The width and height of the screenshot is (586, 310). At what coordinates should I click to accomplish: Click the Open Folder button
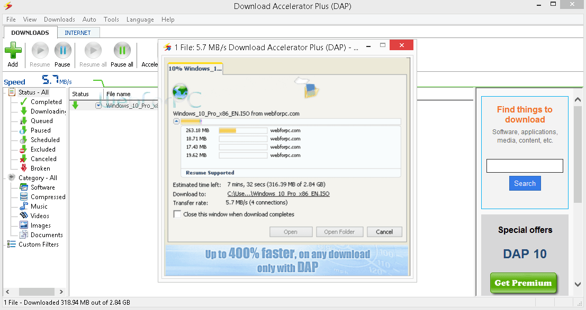[339, 232]
